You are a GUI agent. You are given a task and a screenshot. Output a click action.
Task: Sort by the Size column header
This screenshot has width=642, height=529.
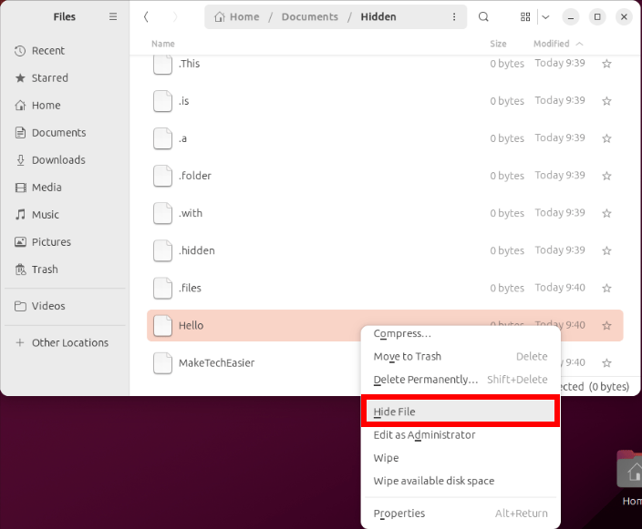[498, 44]
